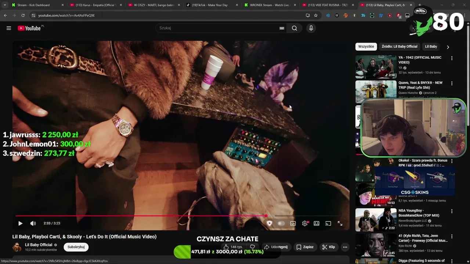Viewport: 470px width, 264px height.
Task: Click the search magnifier button
Action: [x=294, y=28]
